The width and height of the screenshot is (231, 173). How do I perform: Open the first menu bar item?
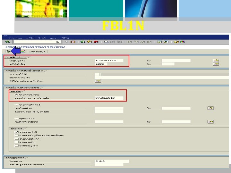click(15, 38)
